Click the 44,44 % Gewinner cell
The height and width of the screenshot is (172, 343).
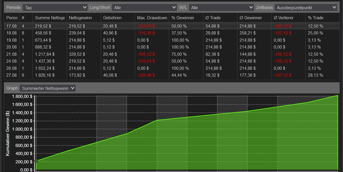coord(179,75)
